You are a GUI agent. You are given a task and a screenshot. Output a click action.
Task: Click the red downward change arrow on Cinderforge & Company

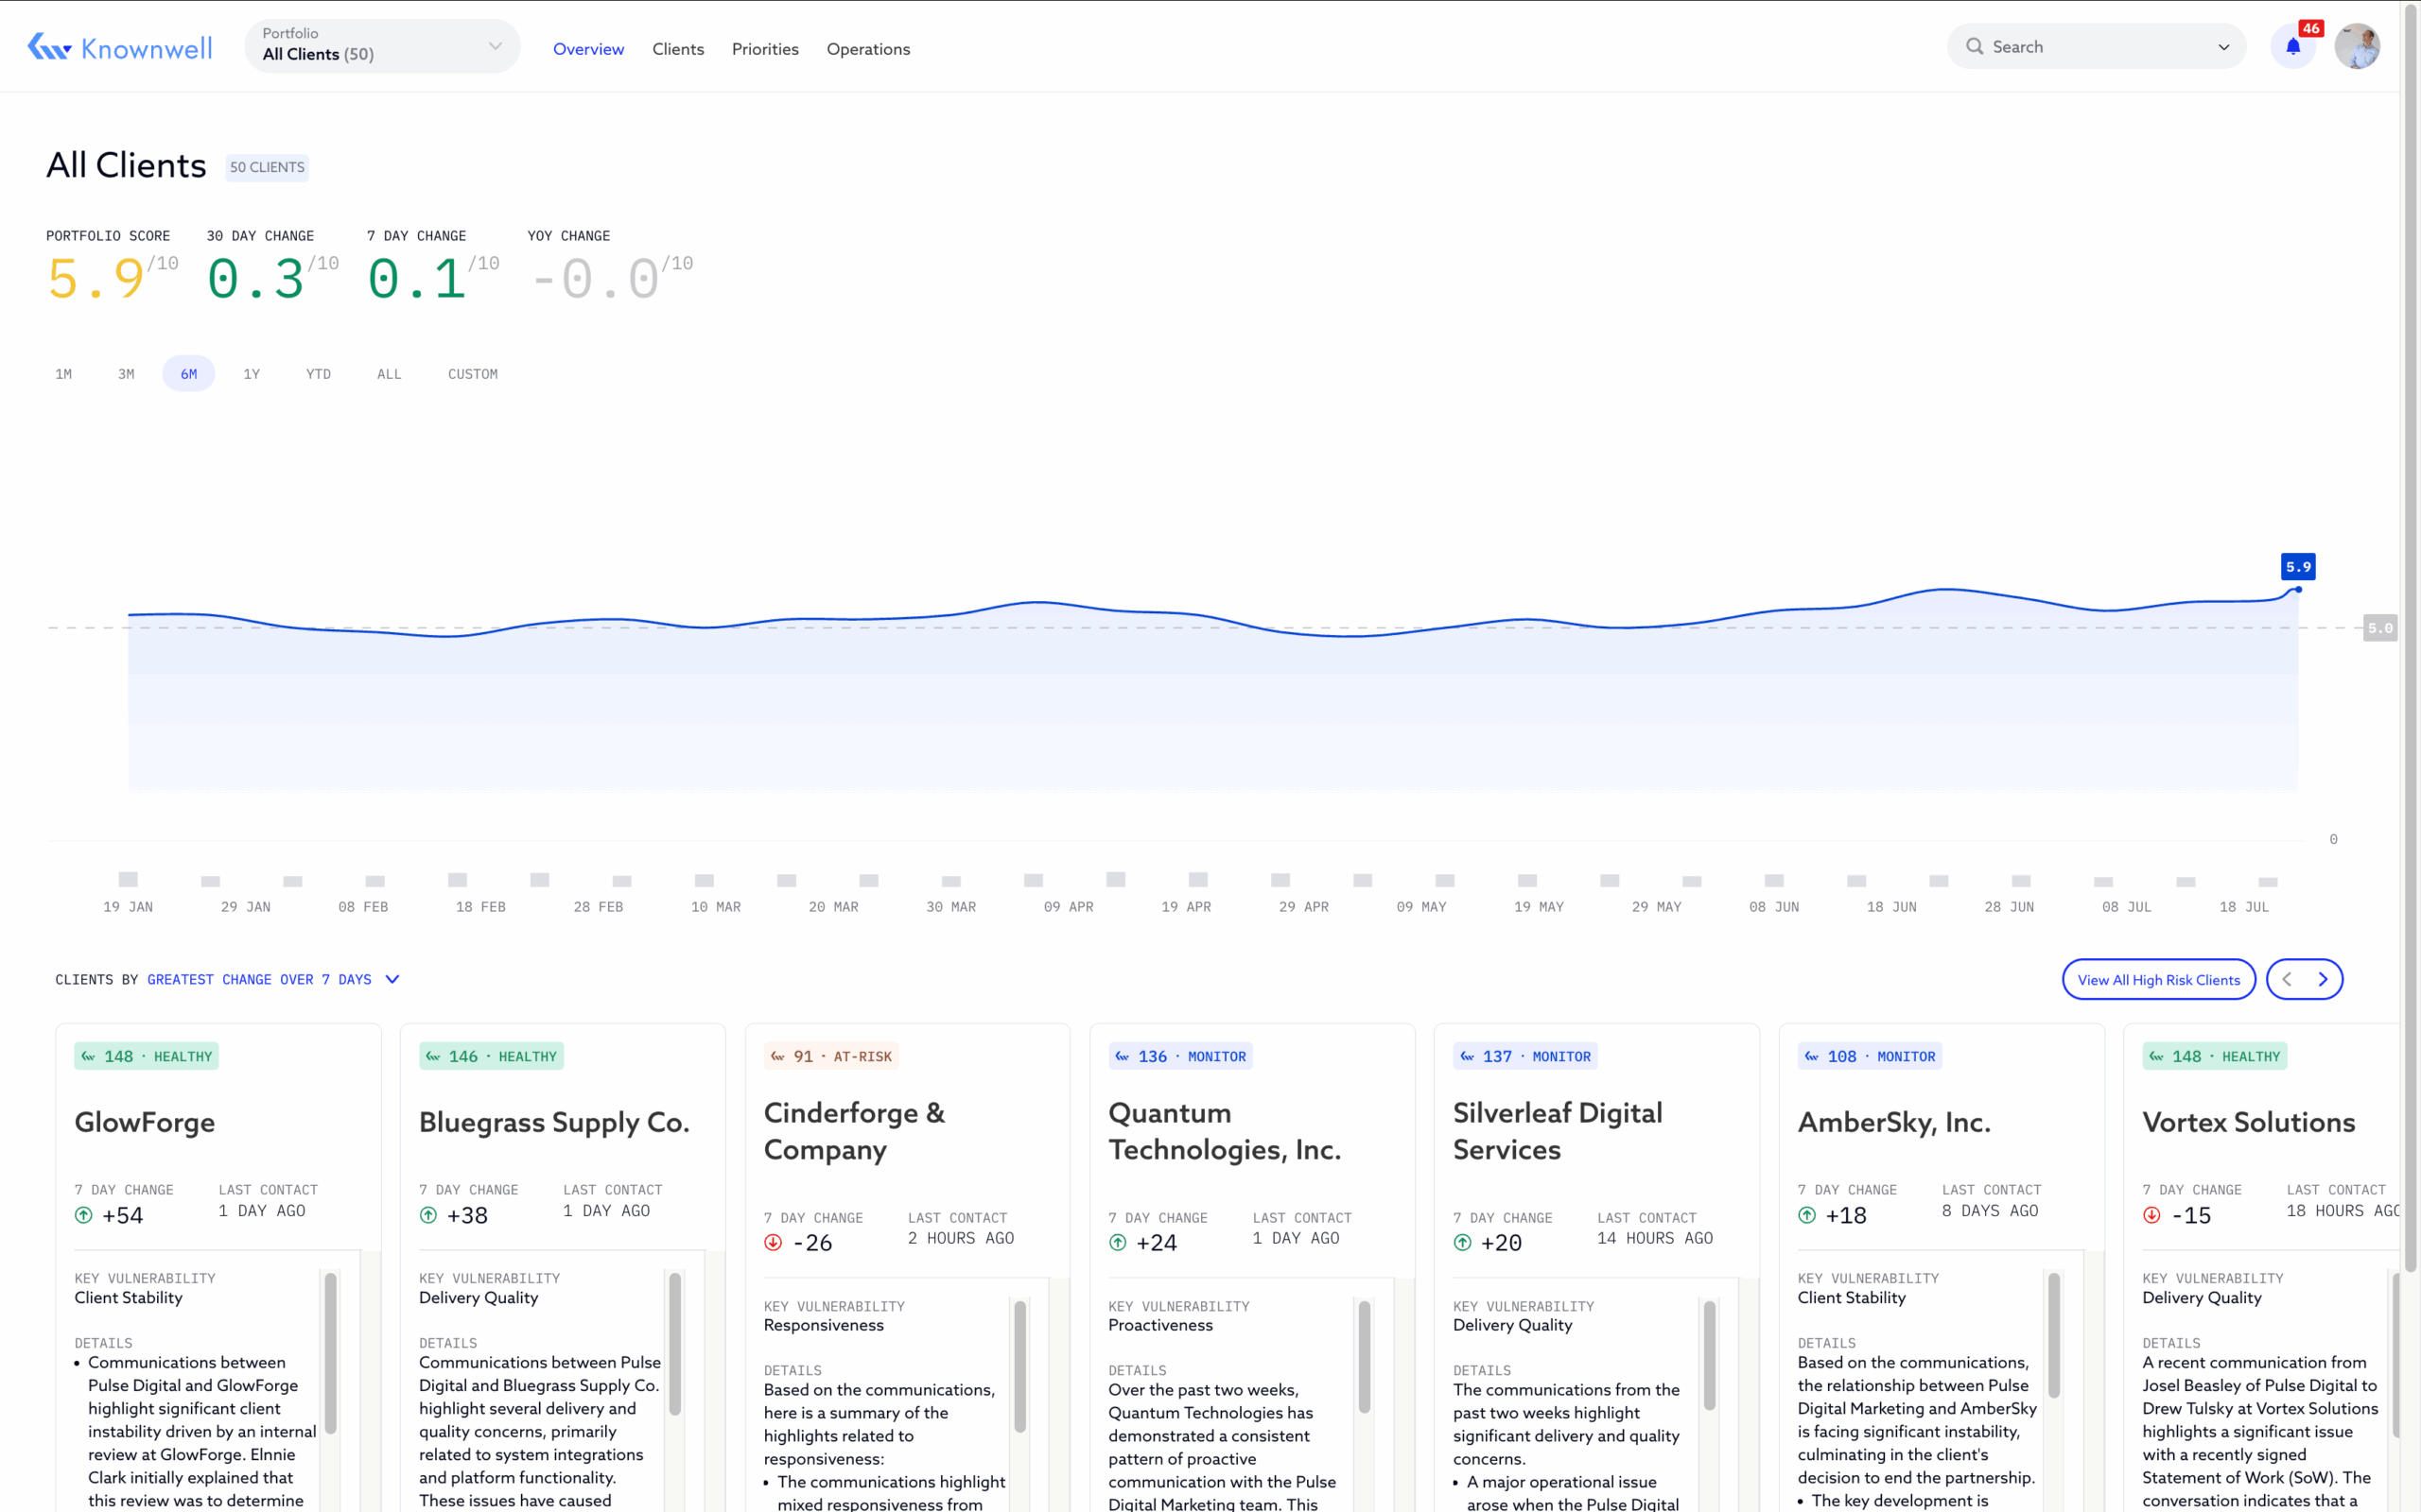tap(773, 1242)
